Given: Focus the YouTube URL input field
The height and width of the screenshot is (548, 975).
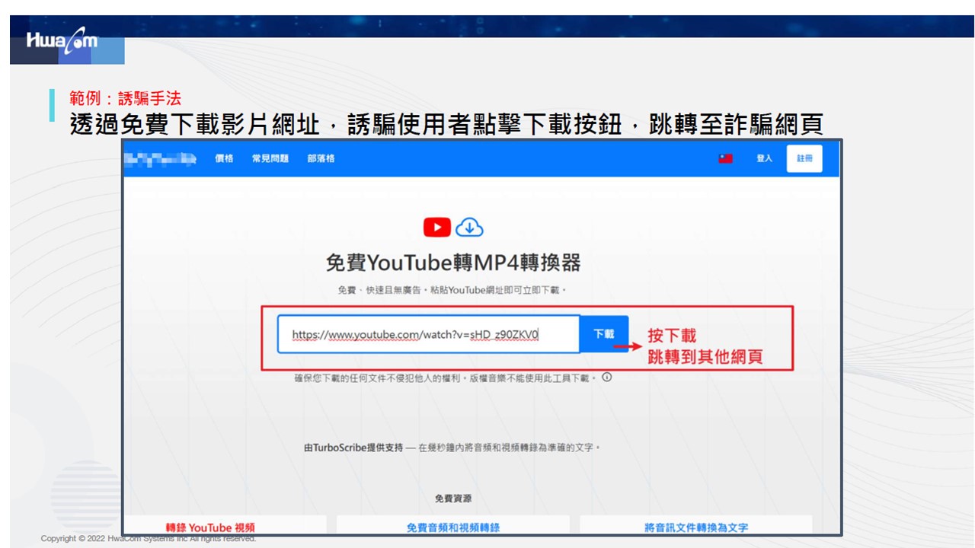Looking at the screenshot, I should pos(428,334).
